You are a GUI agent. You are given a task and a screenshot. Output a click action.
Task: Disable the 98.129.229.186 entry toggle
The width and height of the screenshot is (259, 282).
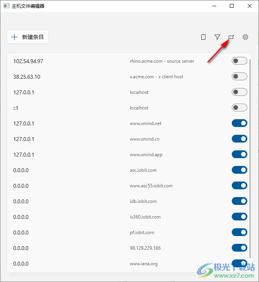[x=240, y=248]
